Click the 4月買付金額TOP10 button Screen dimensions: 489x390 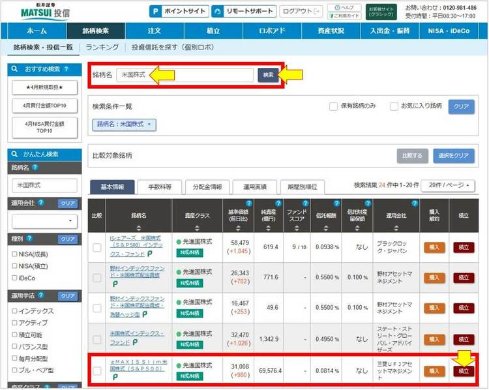[x=44, y=106]
